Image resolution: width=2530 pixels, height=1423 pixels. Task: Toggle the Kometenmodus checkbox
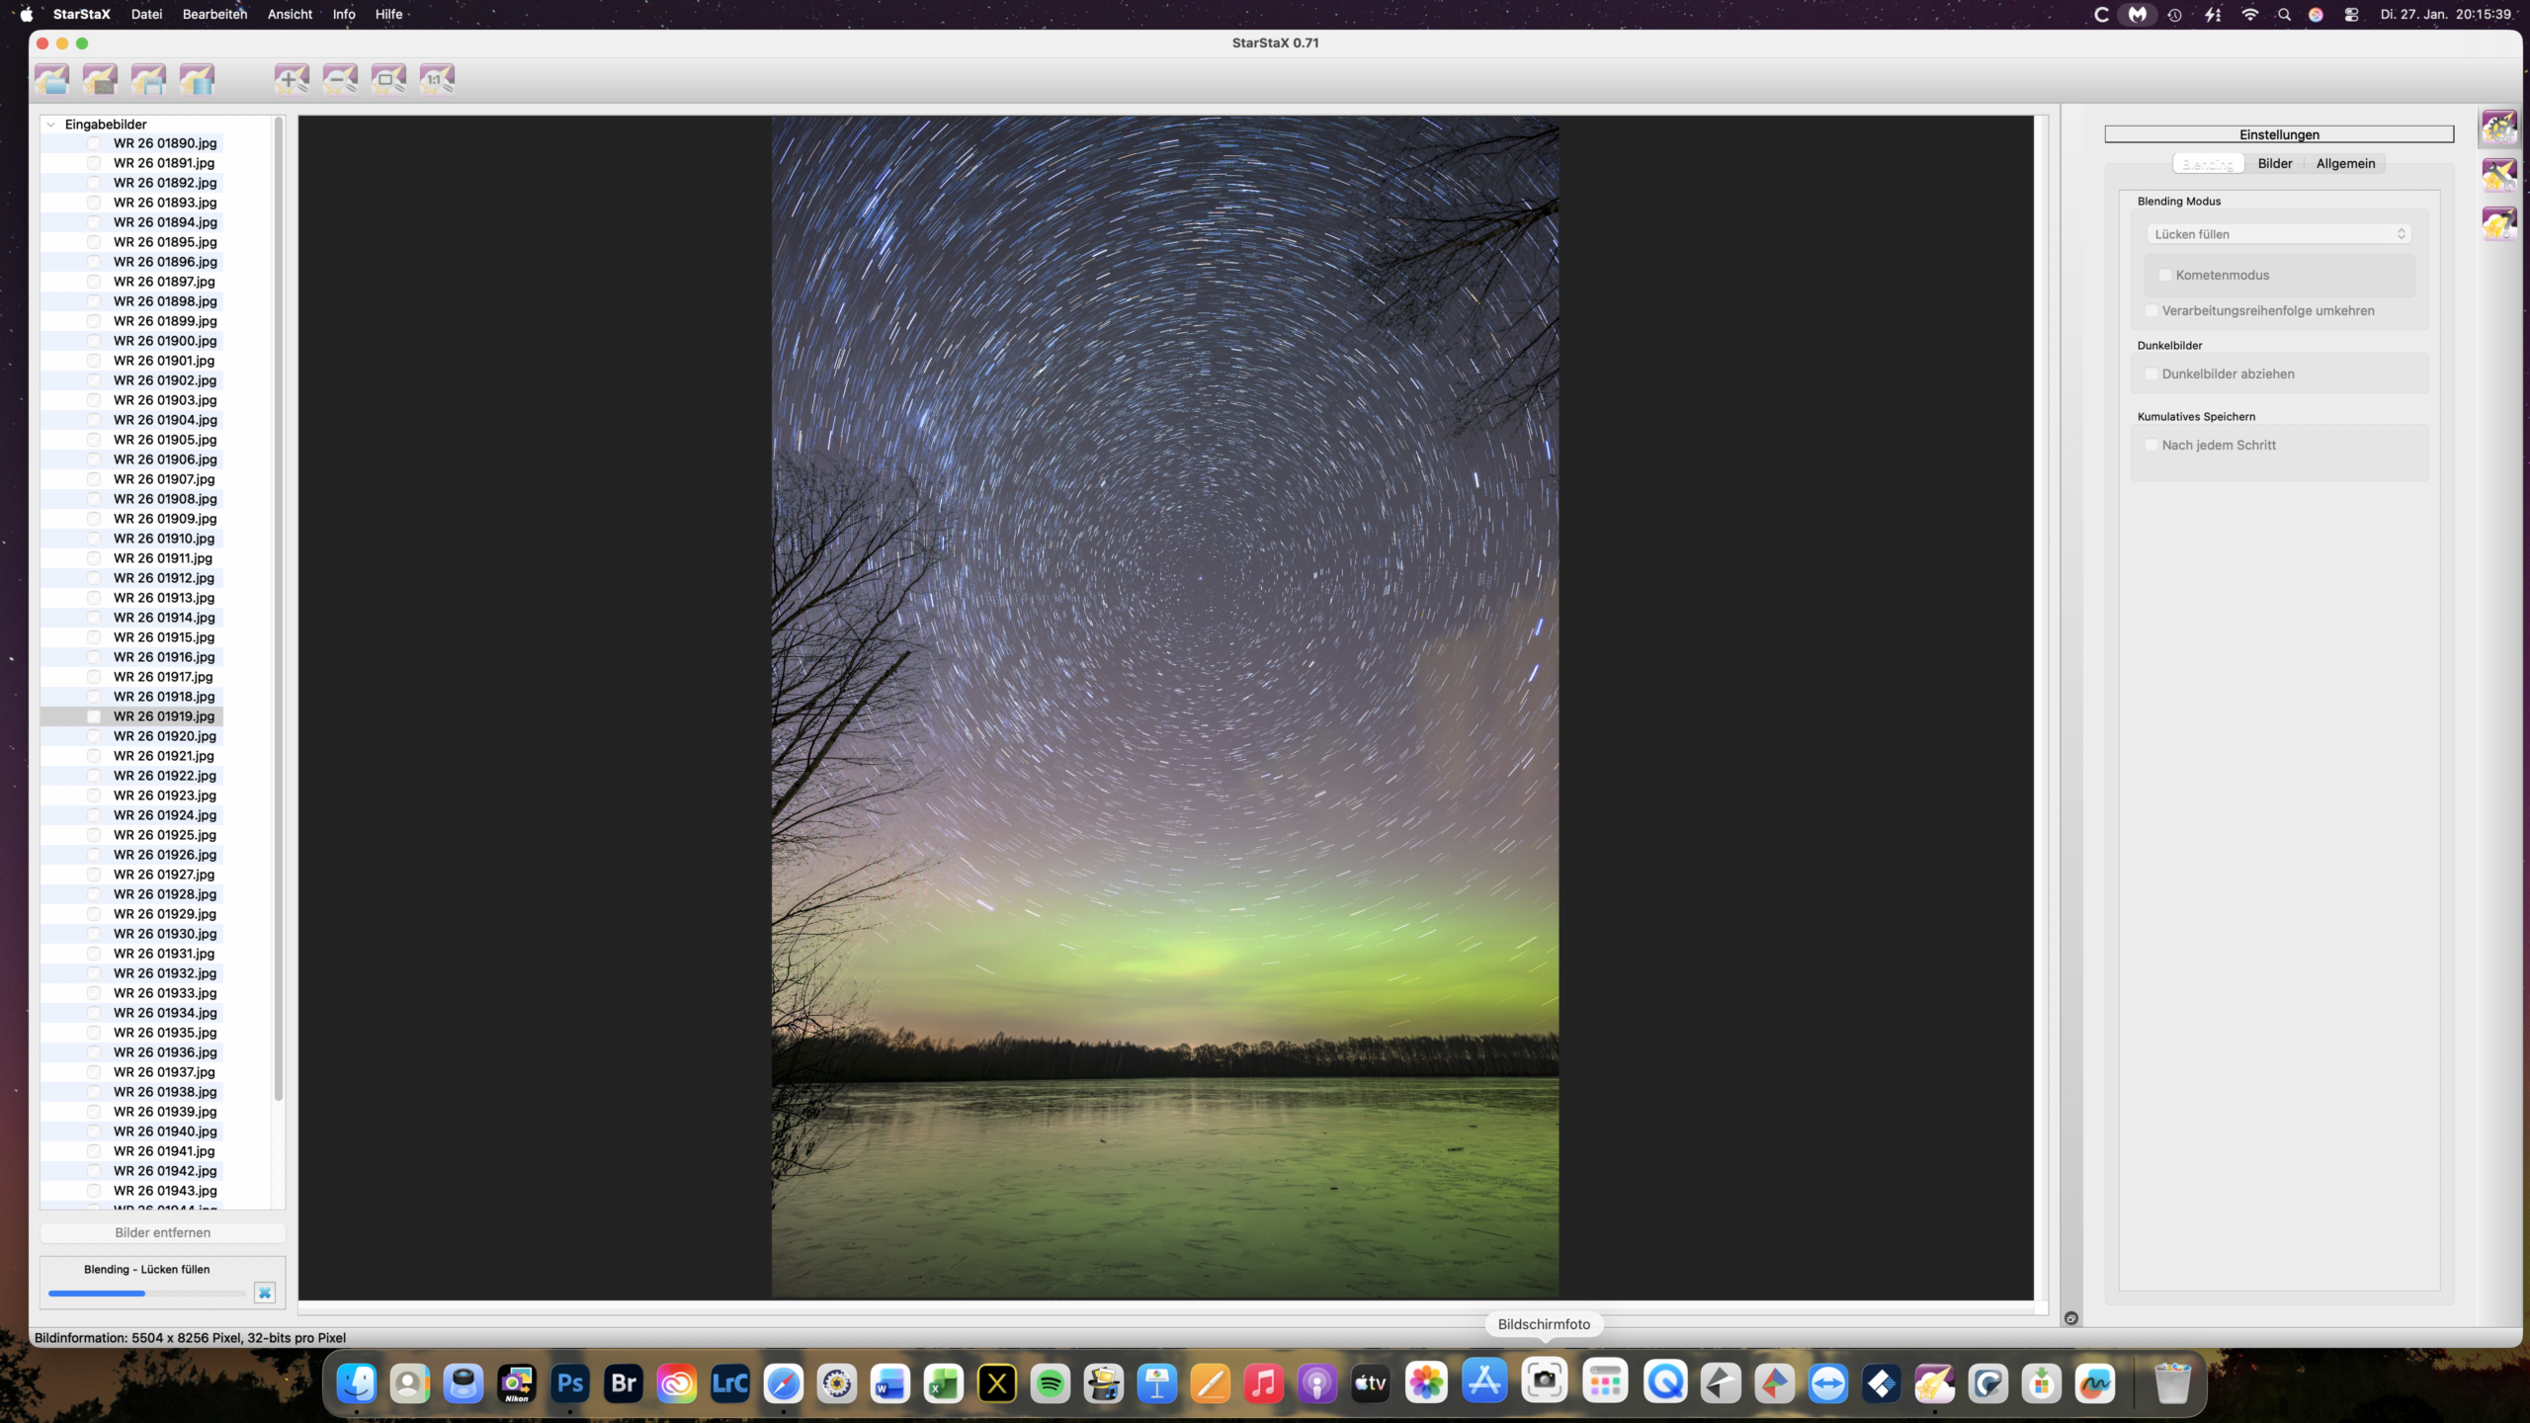tap(2165, 276)
